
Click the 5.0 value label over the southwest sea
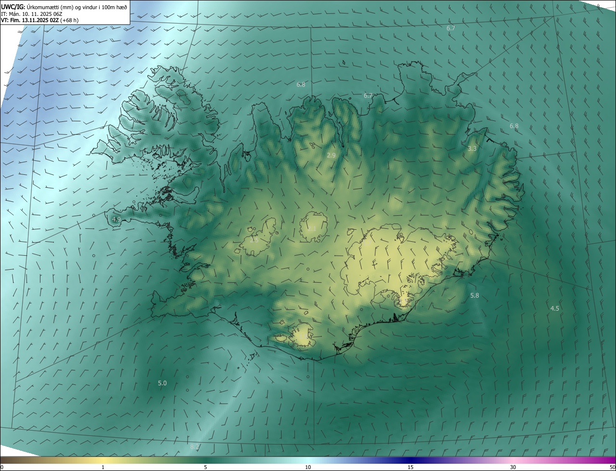pyautogui.click(x=162, y=383)
